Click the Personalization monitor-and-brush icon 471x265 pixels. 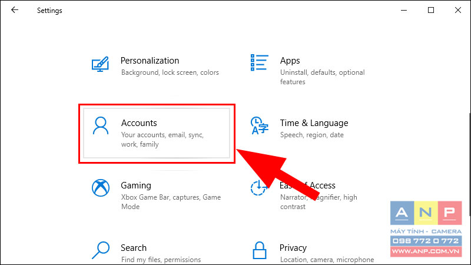click(100, 64)
